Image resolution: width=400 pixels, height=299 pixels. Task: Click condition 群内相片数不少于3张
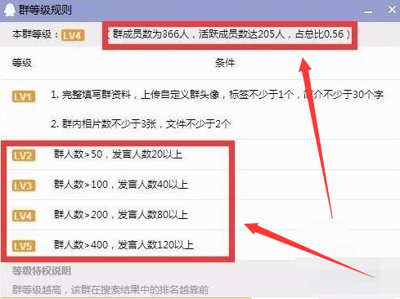[141, 124]
